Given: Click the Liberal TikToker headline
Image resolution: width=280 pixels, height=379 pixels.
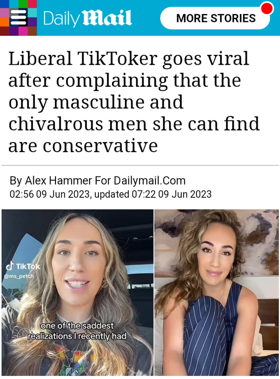Looking at the screenshot, I should (134, 102).
